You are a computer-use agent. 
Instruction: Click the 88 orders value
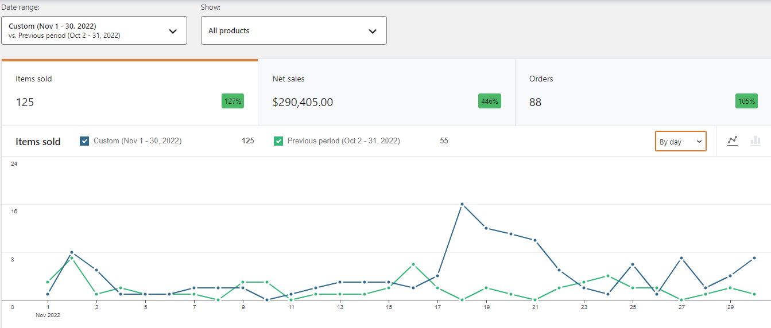coord(535,103)
